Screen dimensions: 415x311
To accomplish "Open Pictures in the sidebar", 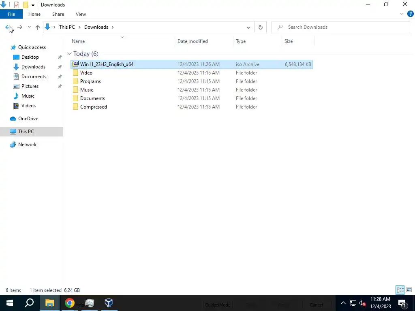I will (x=30, y=86).
